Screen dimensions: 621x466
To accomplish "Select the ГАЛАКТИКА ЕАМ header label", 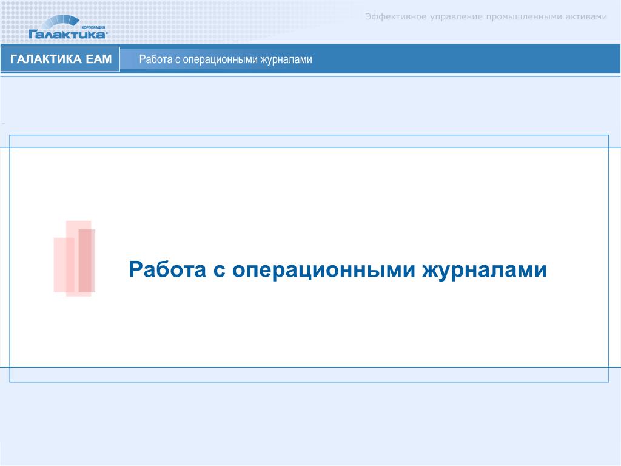I will (61, 59).
